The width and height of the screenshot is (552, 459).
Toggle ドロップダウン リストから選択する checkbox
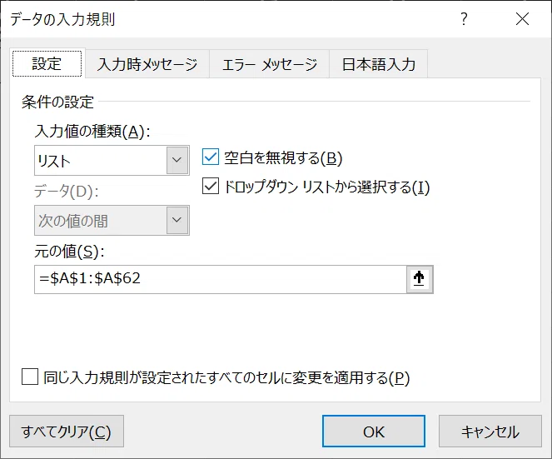coord(211,187)
